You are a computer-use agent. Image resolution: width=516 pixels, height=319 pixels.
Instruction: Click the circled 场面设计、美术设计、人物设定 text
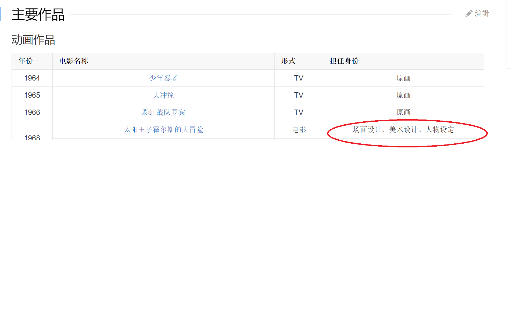click(x=403, y=130)
